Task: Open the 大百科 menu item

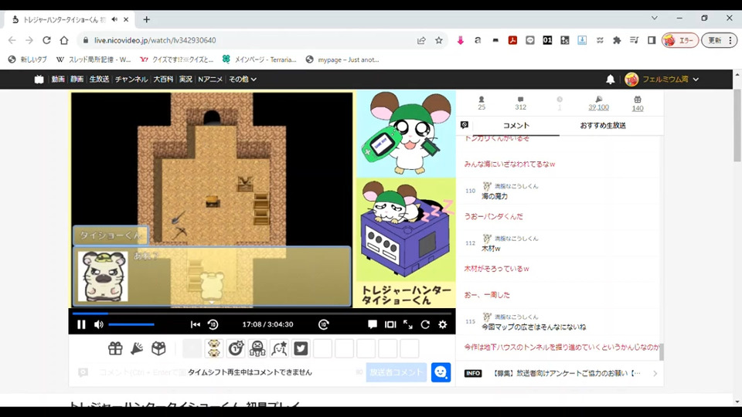Action: [163, 80]
